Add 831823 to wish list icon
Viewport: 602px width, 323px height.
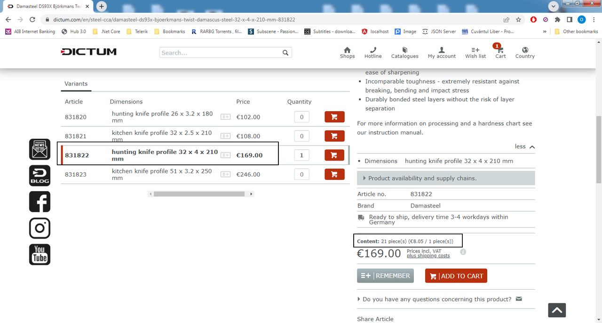pos(226,174)
